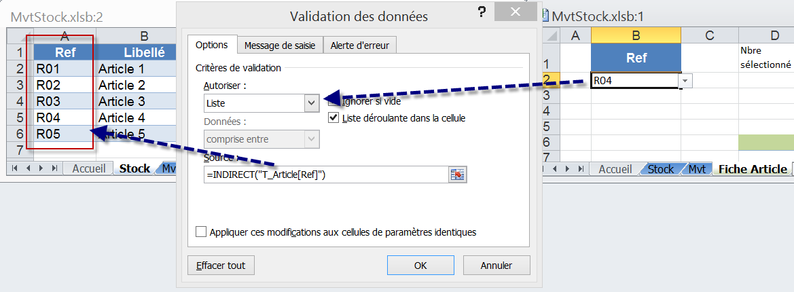Click the Source range selector icon
The height and width of the screenshot is (292, 794).
click(x=458, y=175)
